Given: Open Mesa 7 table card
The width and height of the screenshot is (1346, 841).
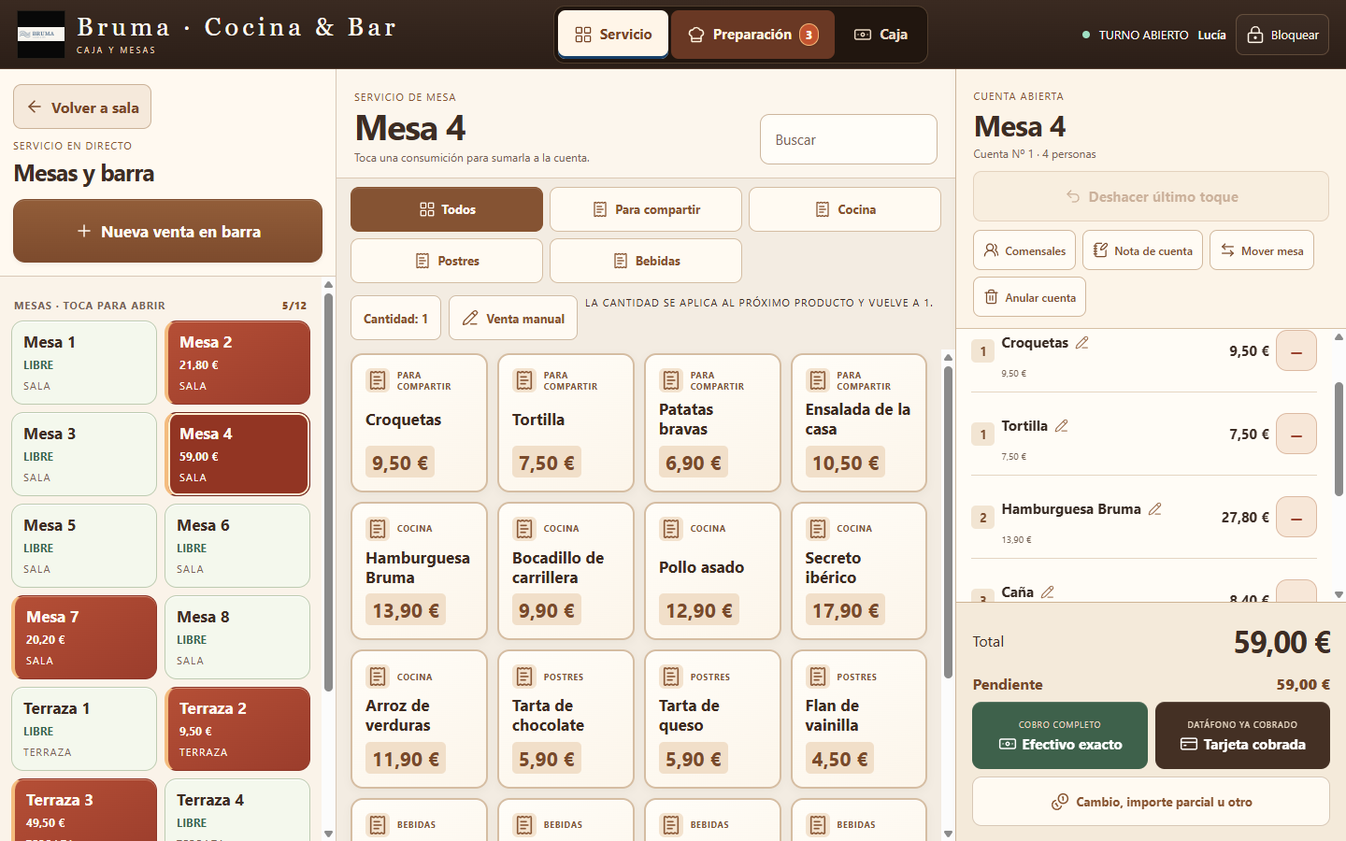Looking at the screenshot, I should pos(84,637).
